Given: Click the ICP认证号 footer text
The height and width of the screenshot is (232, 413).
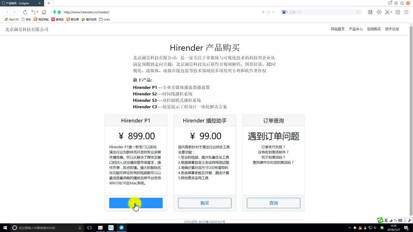Looking at the screenshot, I should [x=205, y=222].
